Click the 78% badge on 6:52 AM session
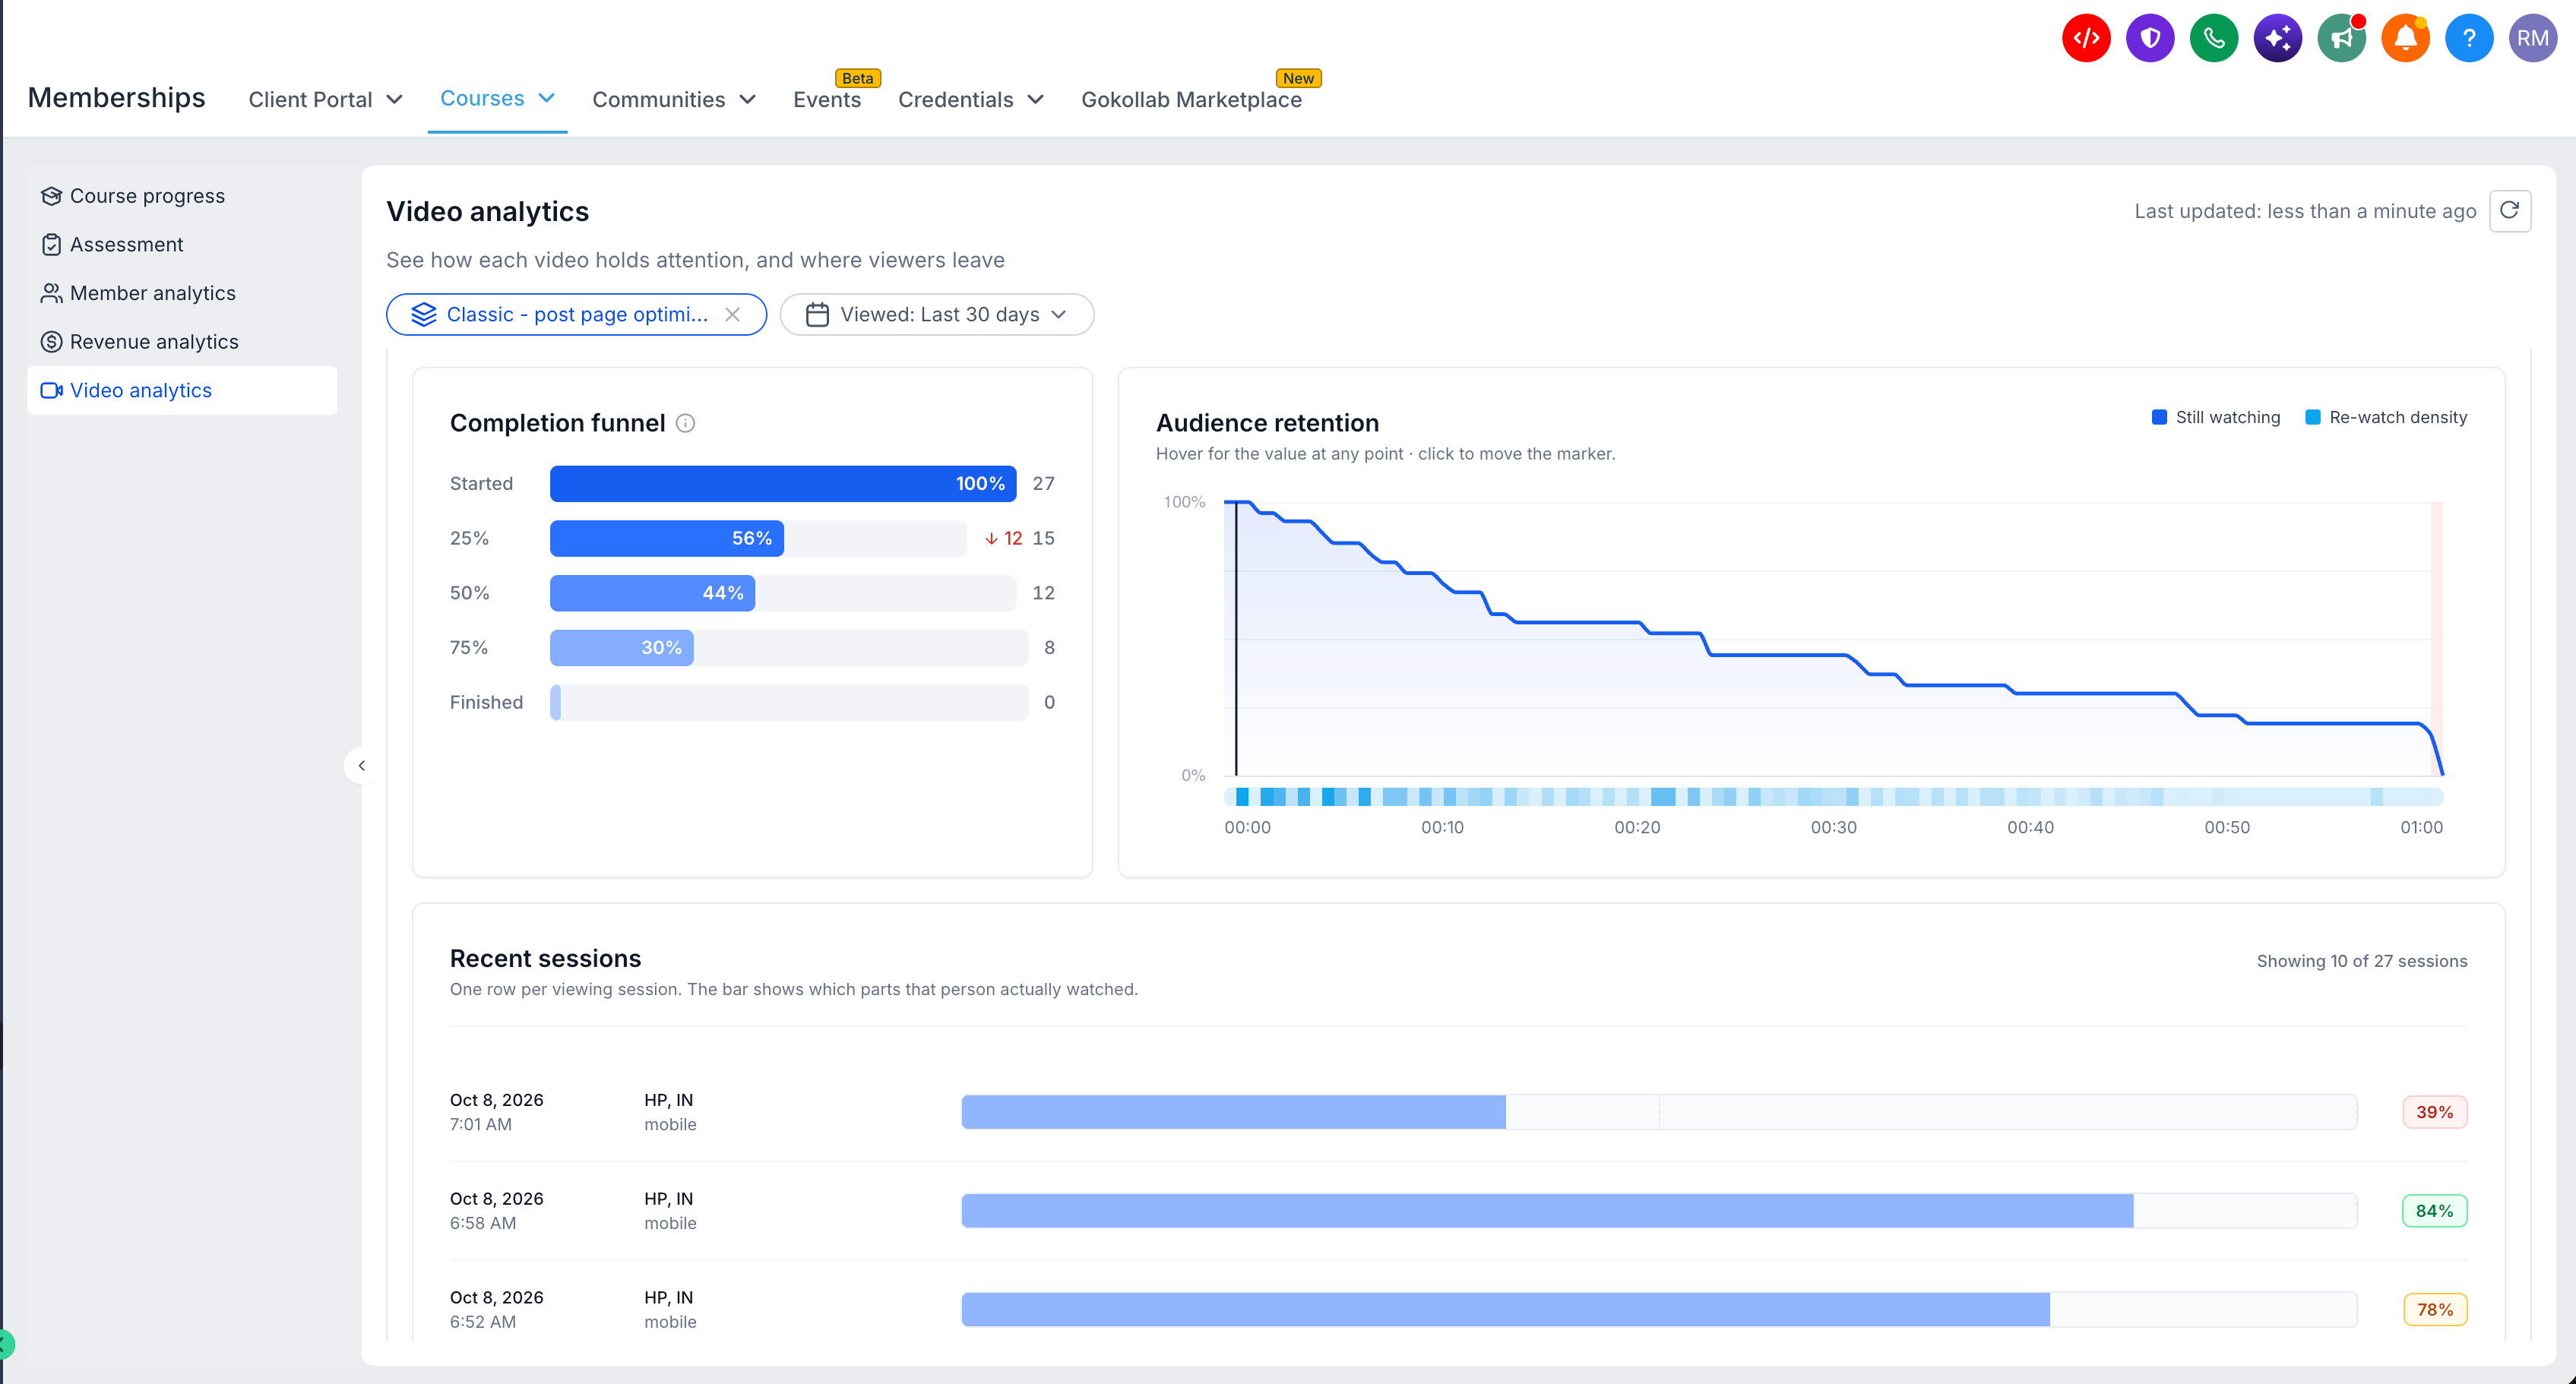This screenshot has height=1384, width=2576. pos(2434,1310)
